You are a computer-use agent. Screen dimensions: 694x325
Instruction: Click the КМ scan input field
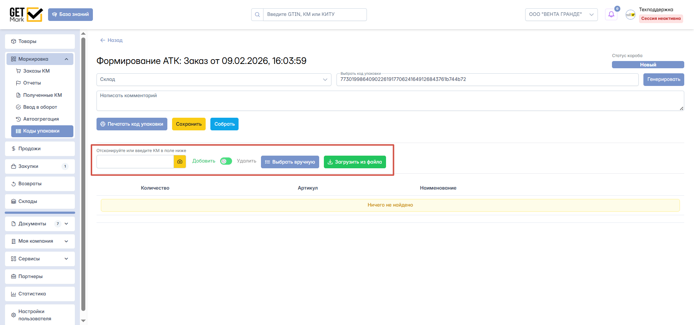(135, 162)
